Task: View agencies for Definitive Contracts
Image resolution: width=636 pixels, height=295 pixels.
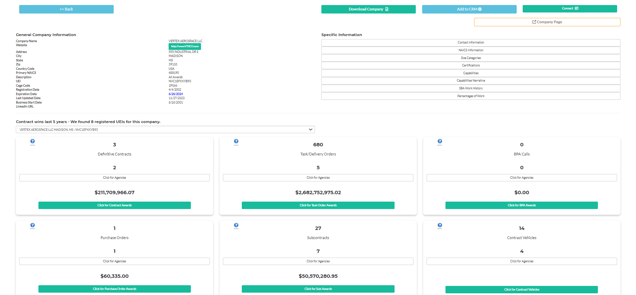Action: [114, 178]
